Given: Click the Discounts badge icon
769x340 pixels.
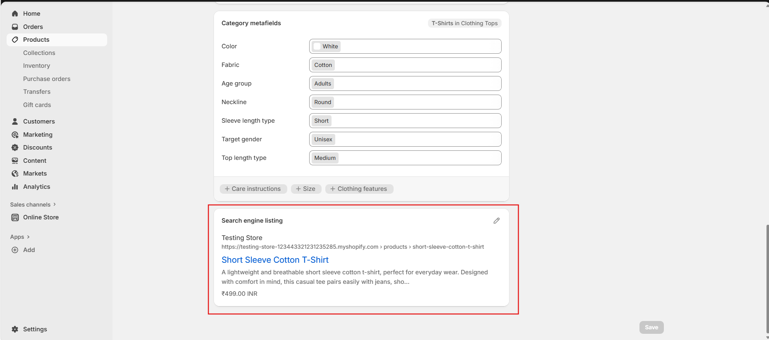Looking at the screenshot, I should (x=15, y=147).
